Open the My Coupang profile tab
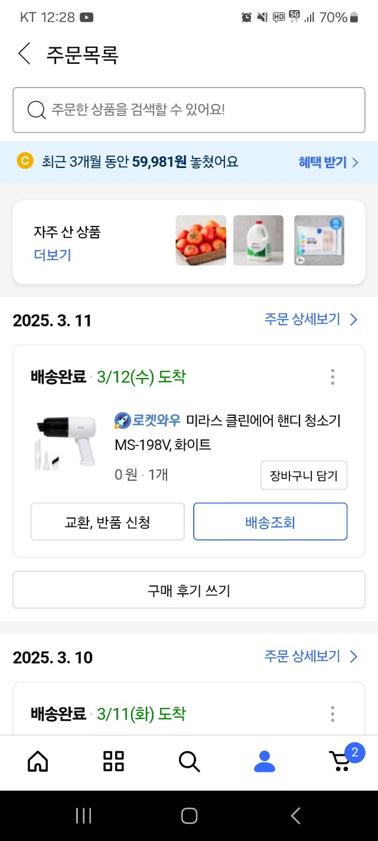The width and height of the screenshot is (378, 841). coord(265,761)
